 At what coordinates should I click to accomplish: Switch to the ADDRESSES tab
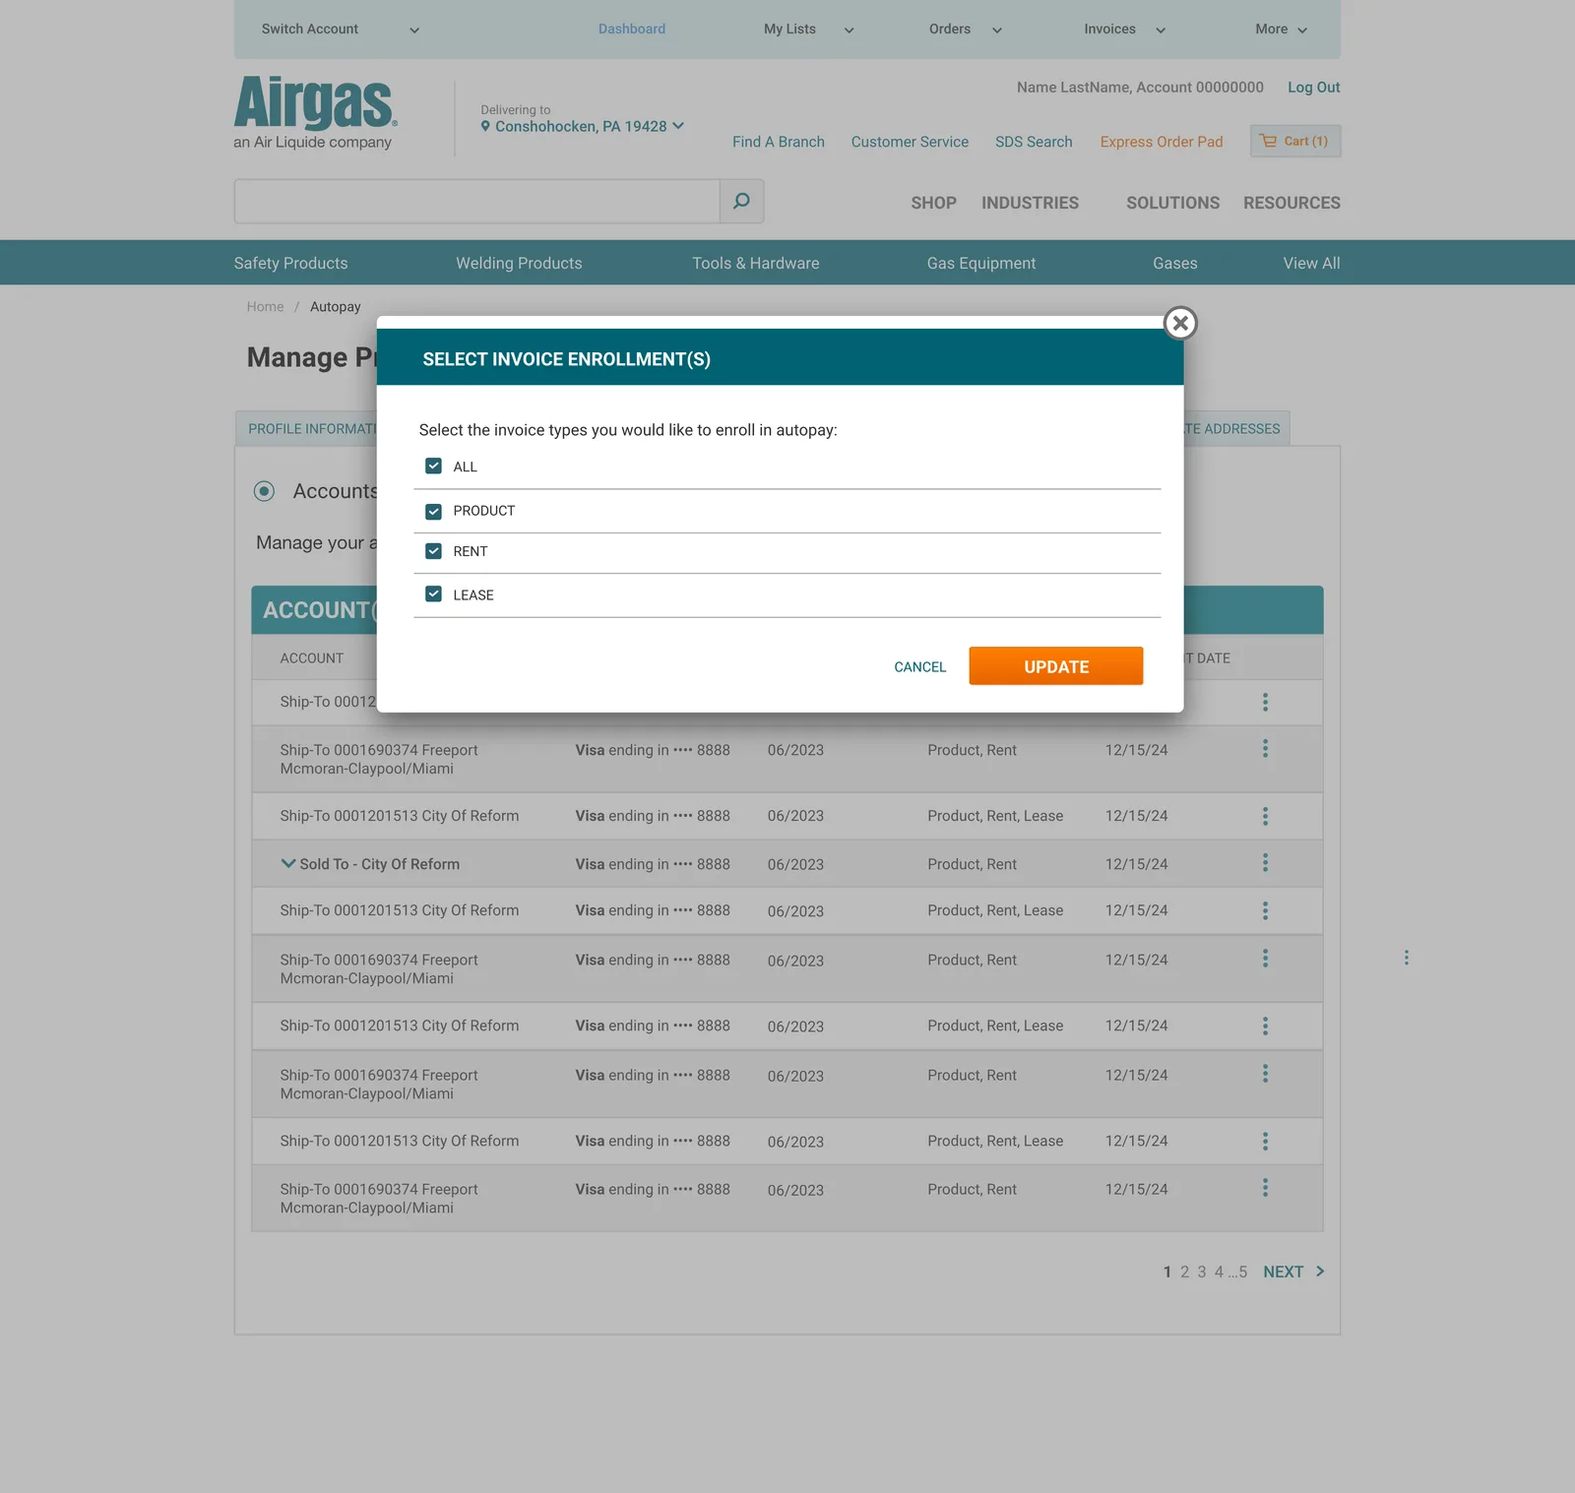pyautogui.click(x=1236, y=428)
